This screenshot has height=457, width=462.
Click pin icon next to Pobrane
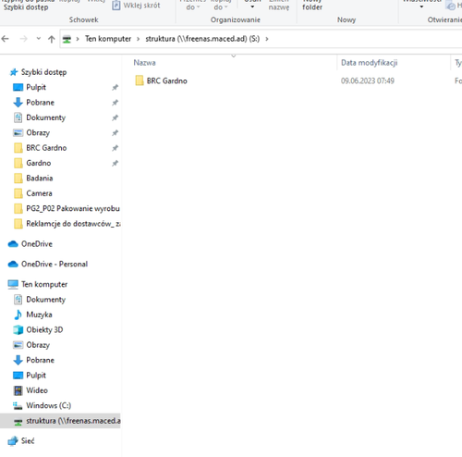point(115,103)
